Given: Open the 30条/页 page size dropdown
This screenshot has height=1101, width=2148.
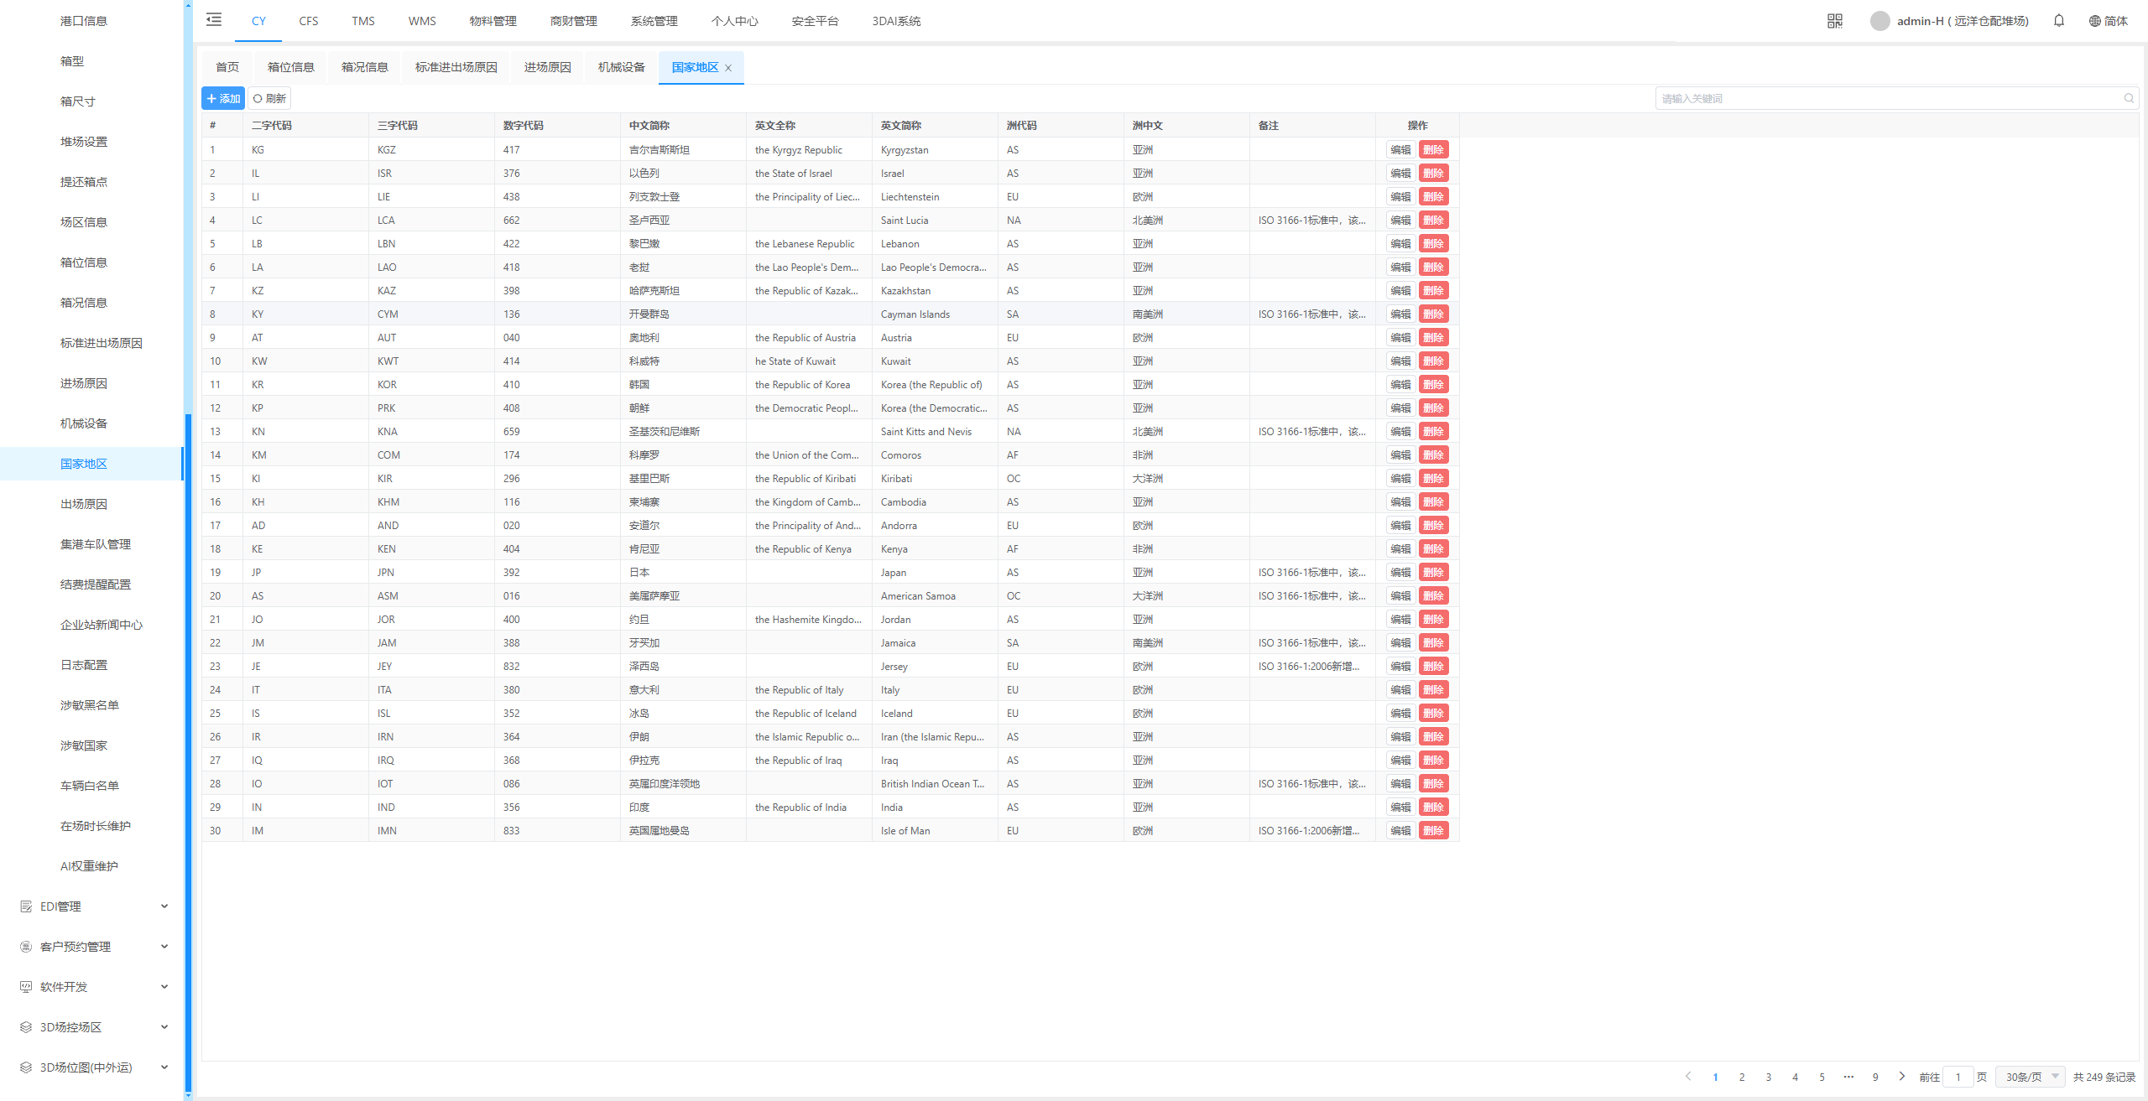Looking at the screenshot, I should click(x=2031, y=1077).
